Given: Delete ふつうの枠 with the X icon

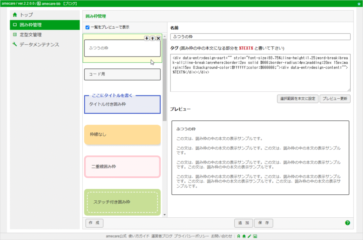Looking at the screenshot, I should click(158, 38).
